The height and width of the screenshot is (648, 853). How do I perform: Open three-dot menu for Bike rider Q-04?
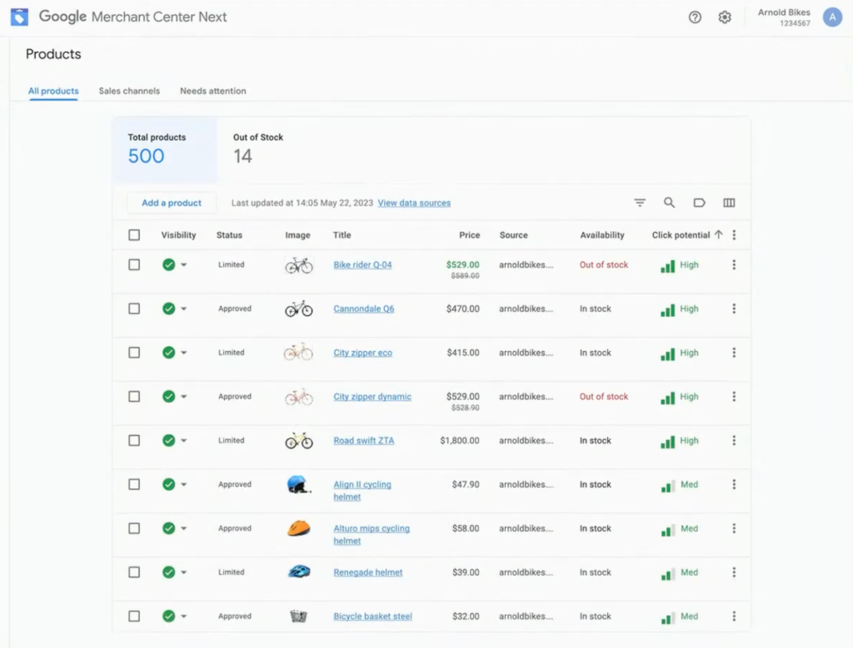click(734, 265)
